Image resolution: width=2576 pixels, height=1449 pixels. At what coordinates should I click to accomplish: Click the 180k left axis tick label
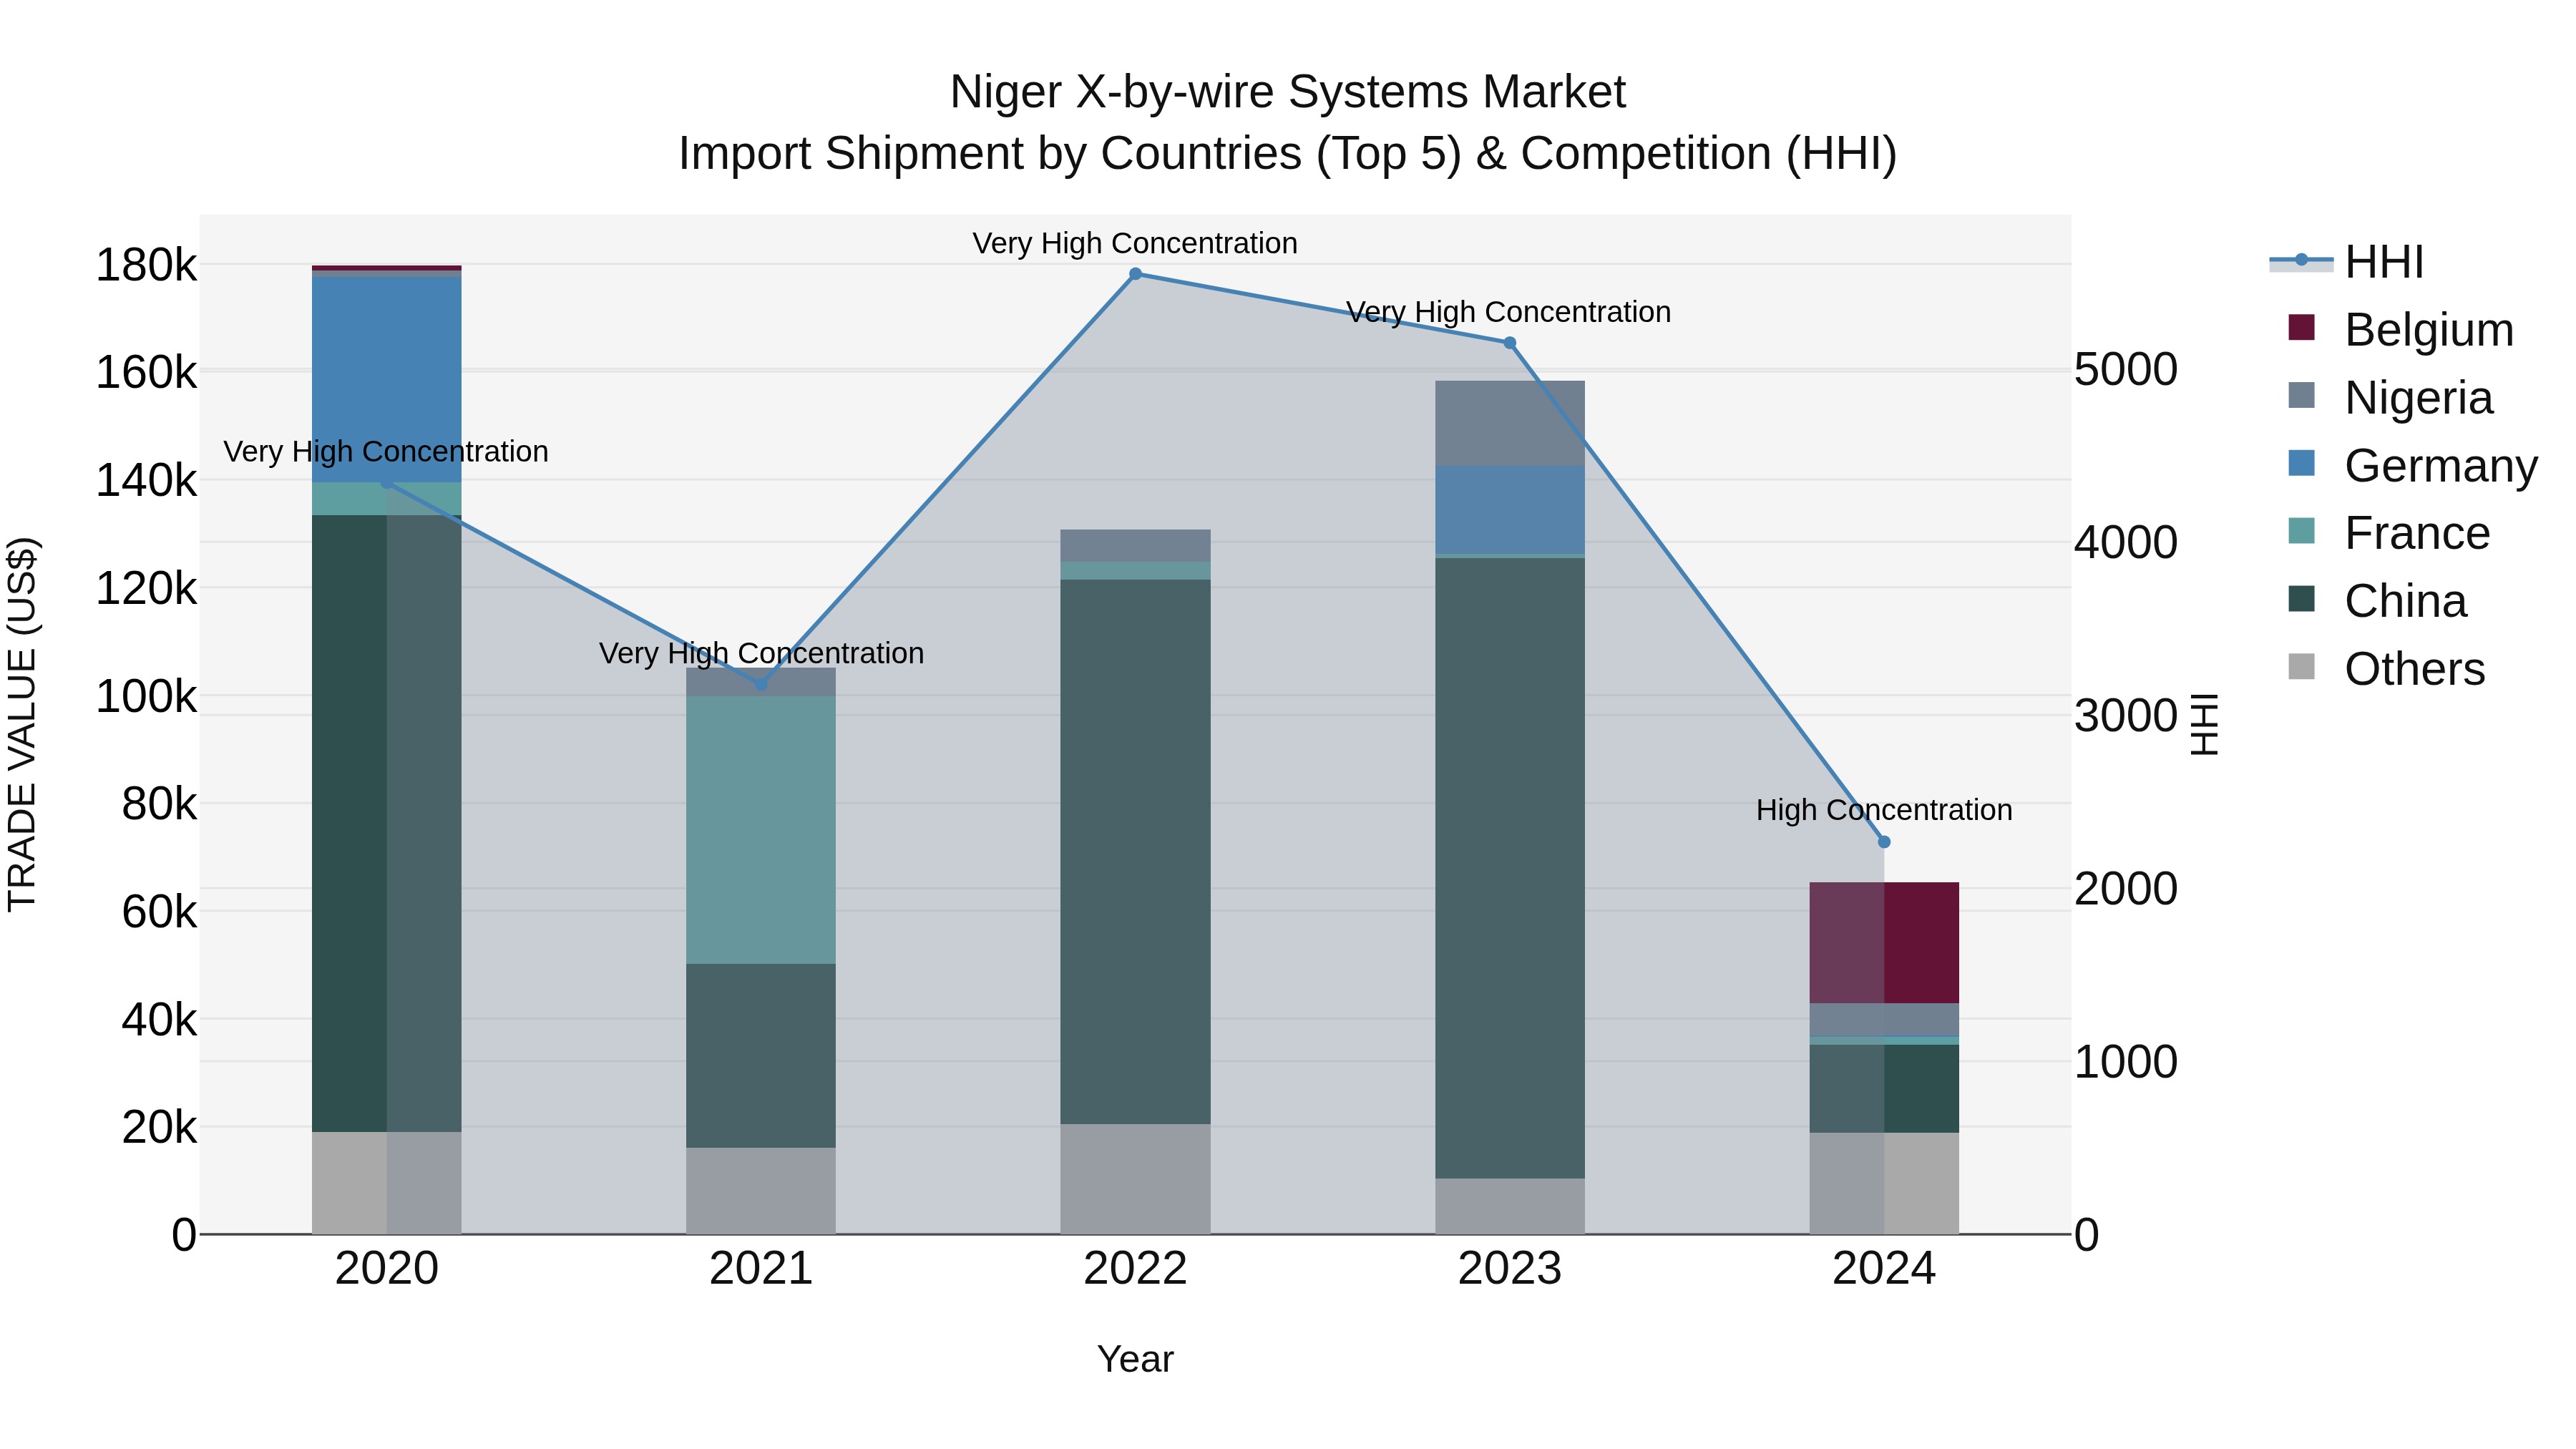pyautogui.click(x=146, y=266)
